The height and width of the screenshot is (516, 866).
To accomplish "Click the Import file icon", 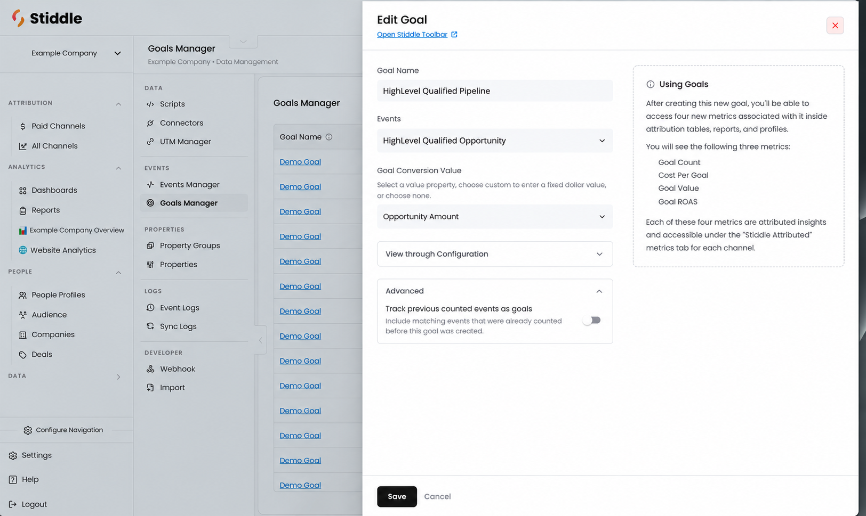I will pos(150,388).
